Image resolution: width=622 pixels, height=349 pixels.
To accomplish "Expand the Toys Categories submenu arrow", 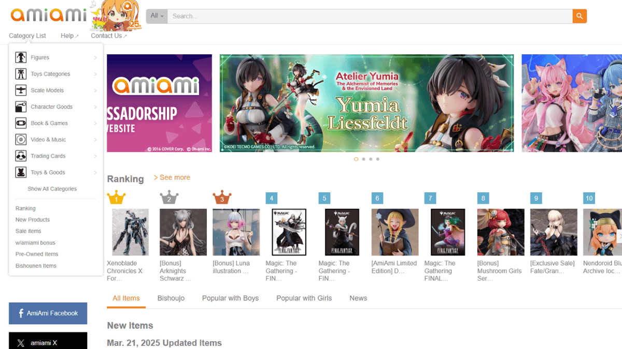I will (95, 74).
